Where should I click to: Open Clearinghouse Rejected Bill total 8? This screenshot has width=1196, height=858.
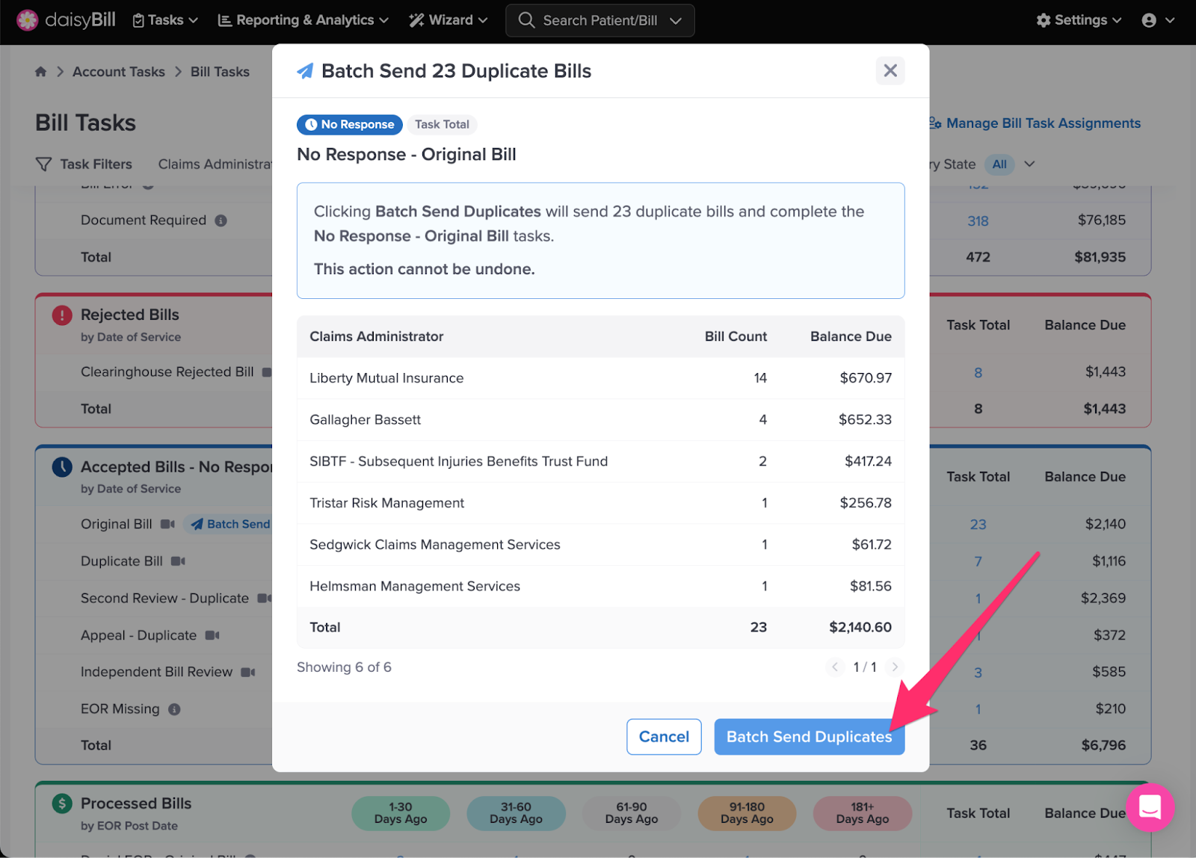click(x=978, y=372)
